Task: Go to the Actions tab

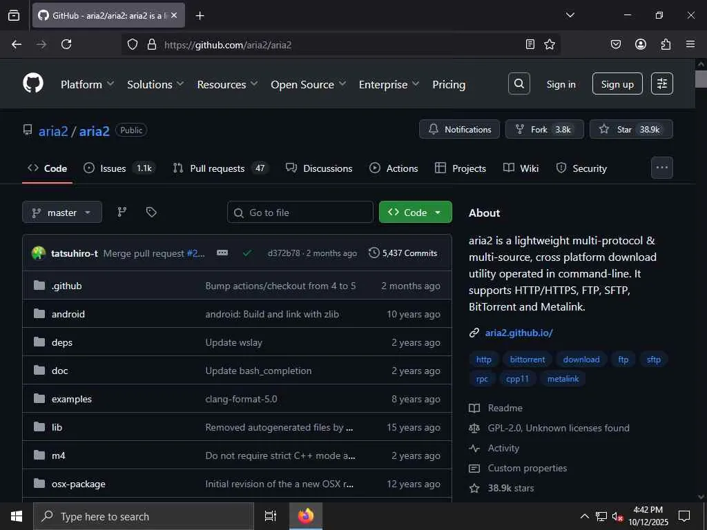Action: (394, 168)
